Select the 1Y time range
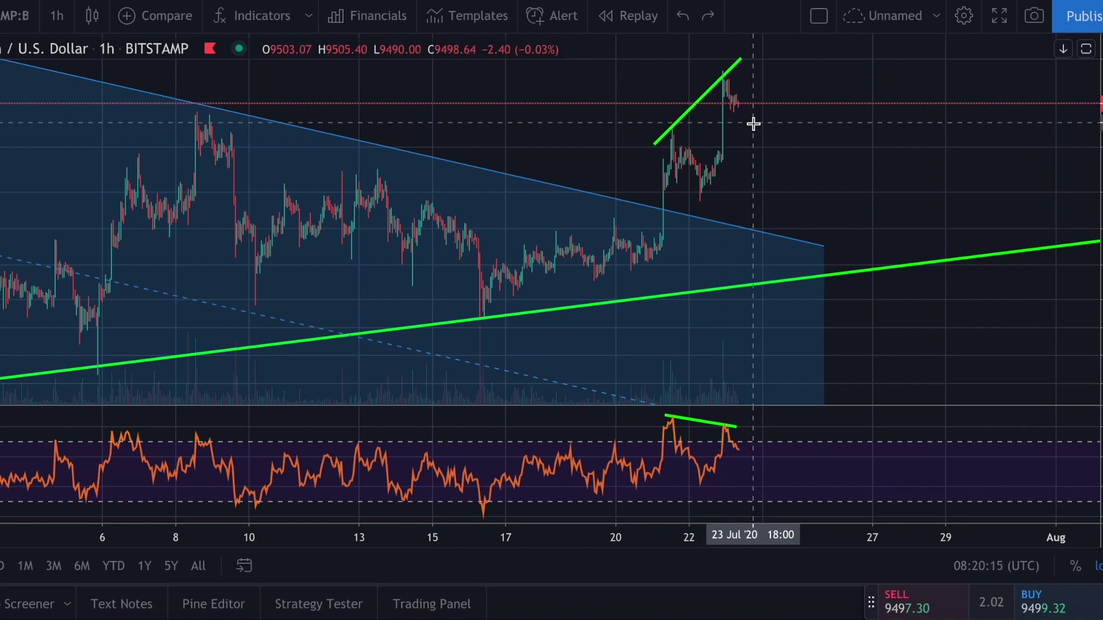This screenshot has height=620, width=1103. [144, 565]
